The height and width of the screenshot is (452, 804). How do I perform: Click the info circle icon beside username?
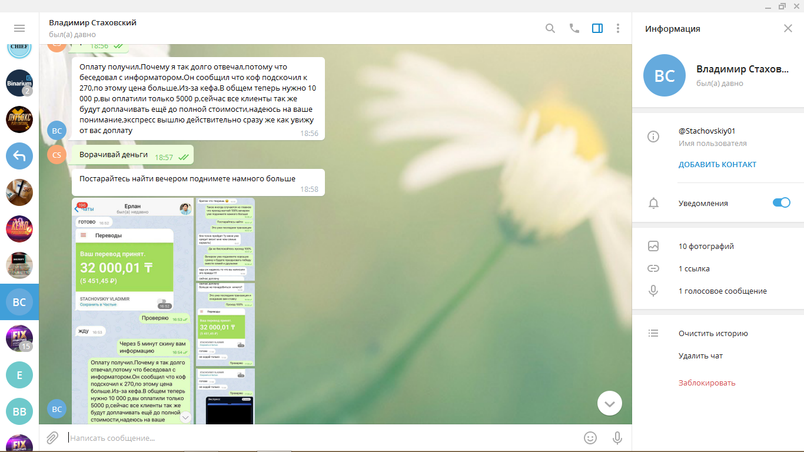(x=653, y=137)
